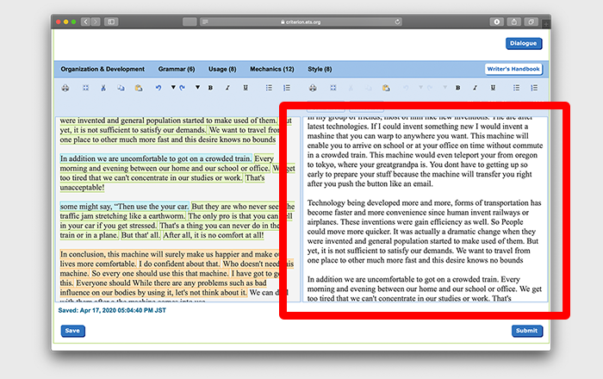Reload page using address bar refresh icon
603x379 pixels.
pyautogui.click(x=397, y=22)
